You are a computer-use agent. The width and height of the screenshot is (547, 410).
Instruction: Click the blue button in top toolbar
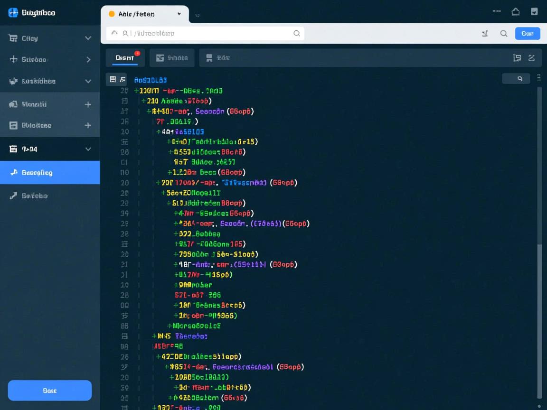pos(528,33)
